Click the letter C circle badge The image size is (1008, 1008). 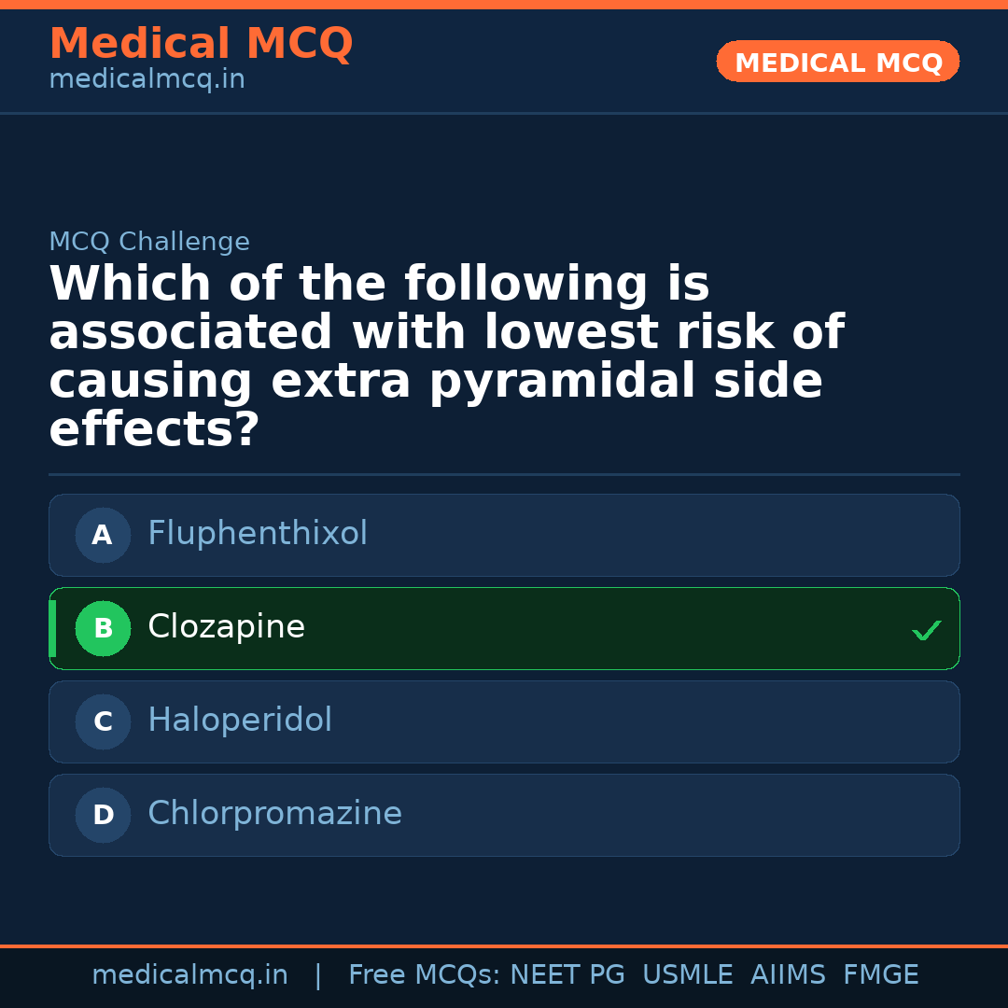[x=103, y=722]
